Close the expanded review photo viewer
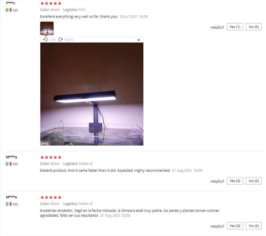 click(138, 40)
